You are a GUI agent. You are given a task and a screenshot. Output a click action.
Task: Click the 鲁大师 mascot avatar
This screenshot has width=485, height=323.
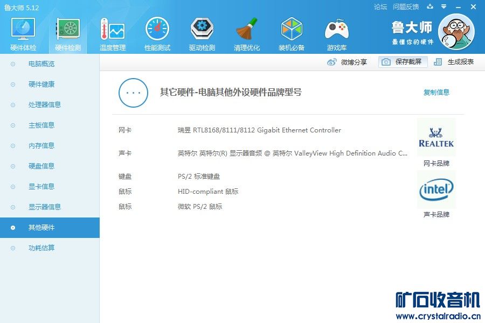point(456,32)
